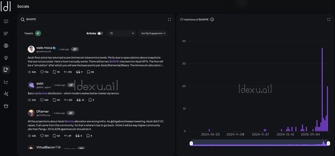335x156 pixels.
Task: Click the @waleswoosh handle
Action: [44, 52]
